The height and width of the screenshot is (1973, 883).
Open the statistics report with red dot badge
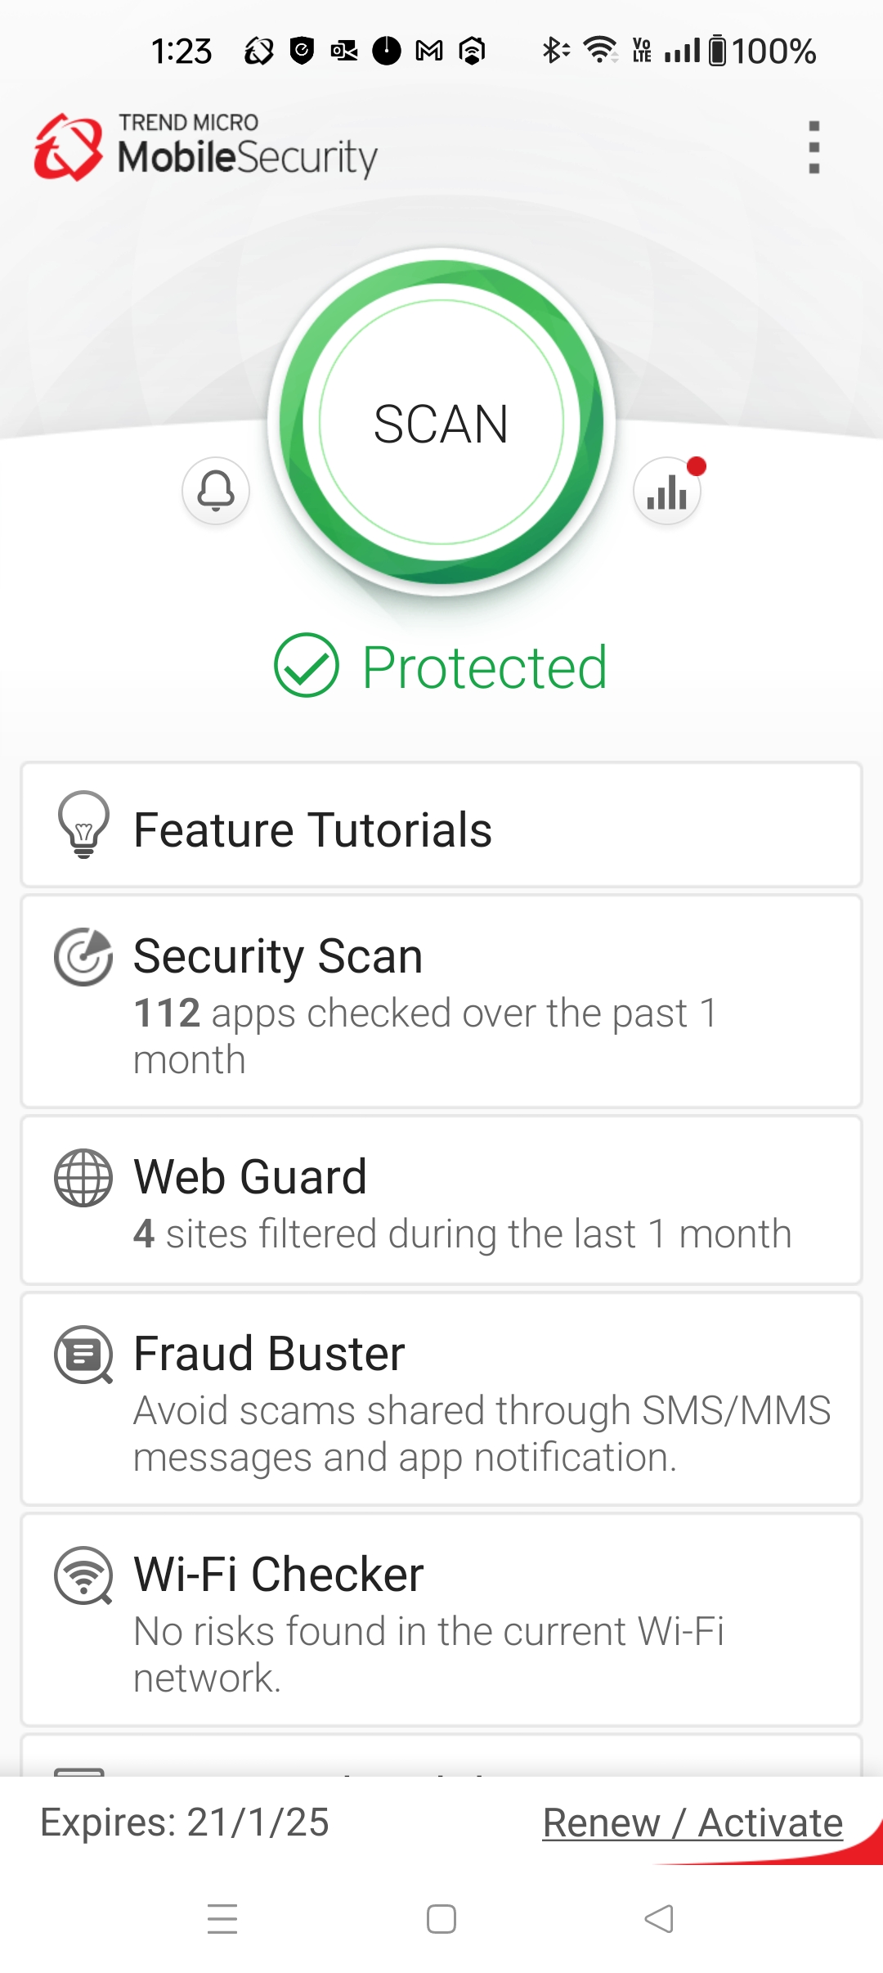tap(667, 492)
